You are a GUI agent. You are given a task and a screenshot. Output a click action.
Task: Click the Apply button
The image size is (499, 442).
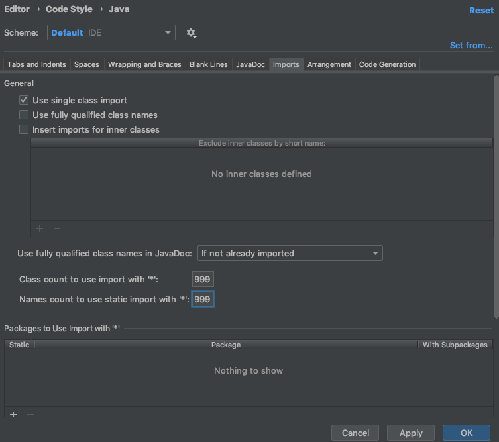point(411,433)
